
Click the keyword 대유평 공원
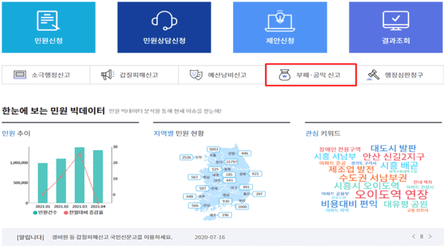[x=405, y=204]
